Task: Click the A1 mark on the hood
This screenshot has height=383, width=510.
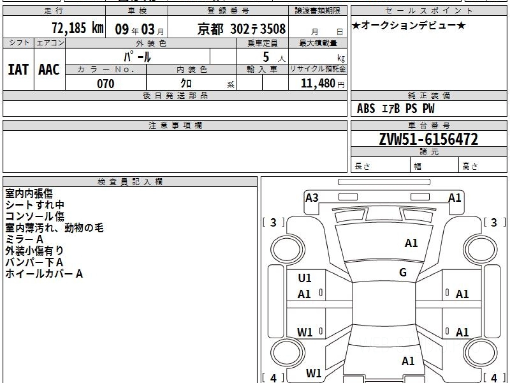Action: (x=411, y=243)
